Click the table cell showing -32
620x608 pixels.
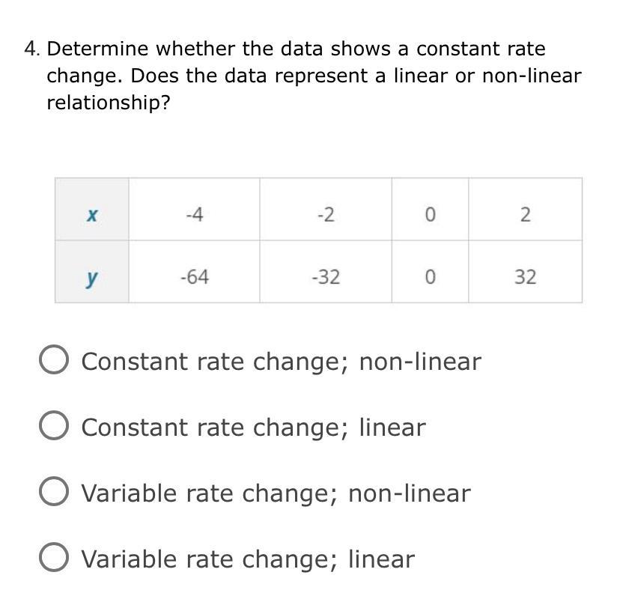coord(326,278)
